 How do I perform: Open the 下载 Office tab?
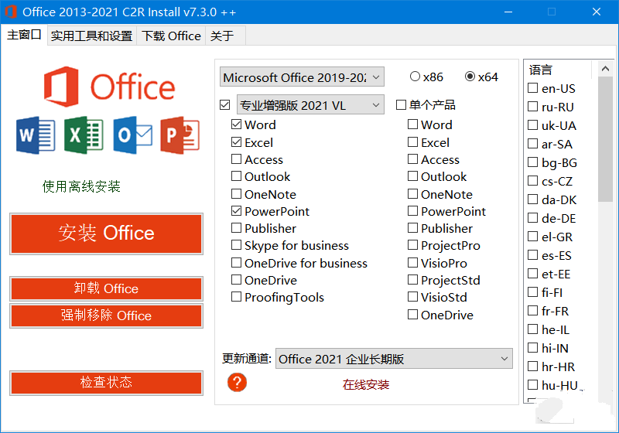click(x=171, y=36)
